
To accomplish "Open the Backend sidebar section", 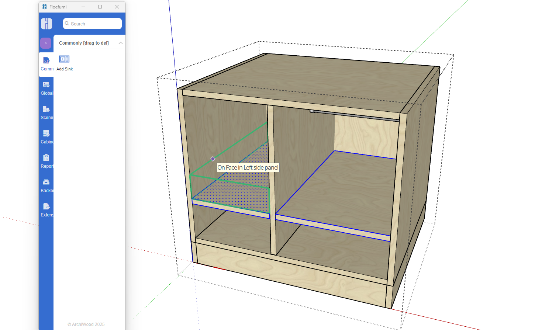I will pos(46,186).
